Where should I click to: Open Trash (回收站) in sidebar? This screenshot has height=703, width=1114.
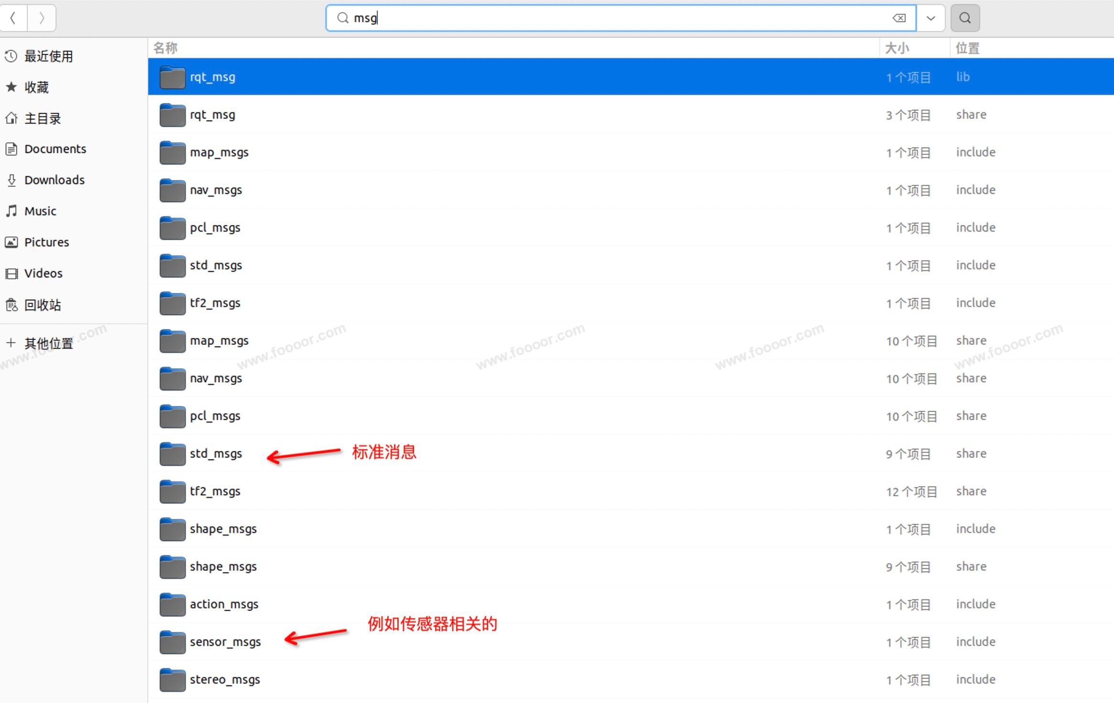point(43,305)
